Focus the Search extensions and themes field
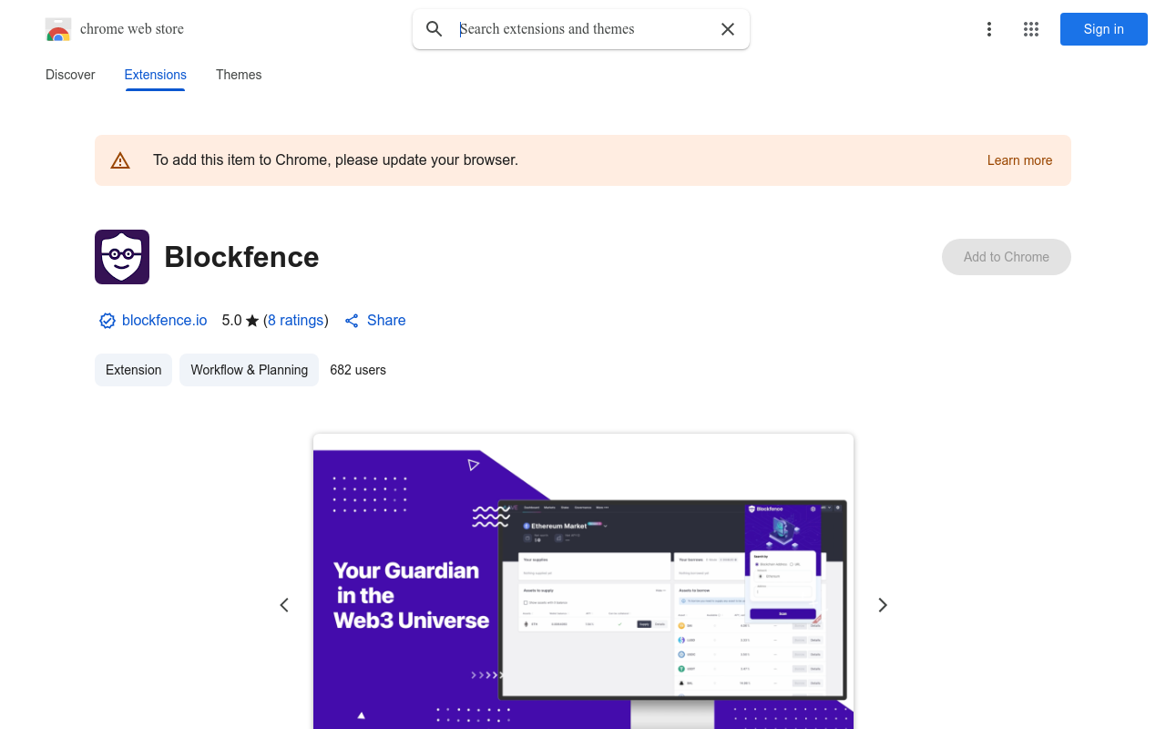The height and width of the screenshot is (729, 1166). tap(583, 29)
